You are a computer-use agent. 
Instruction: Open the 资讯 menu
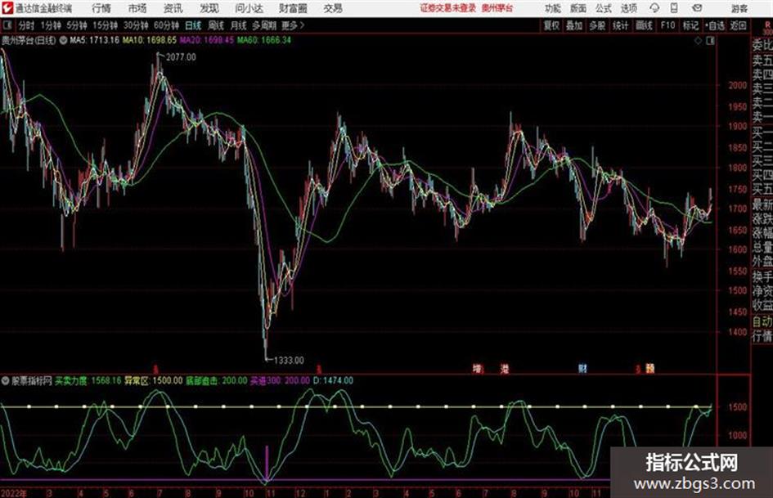click(x=173, y=8)
